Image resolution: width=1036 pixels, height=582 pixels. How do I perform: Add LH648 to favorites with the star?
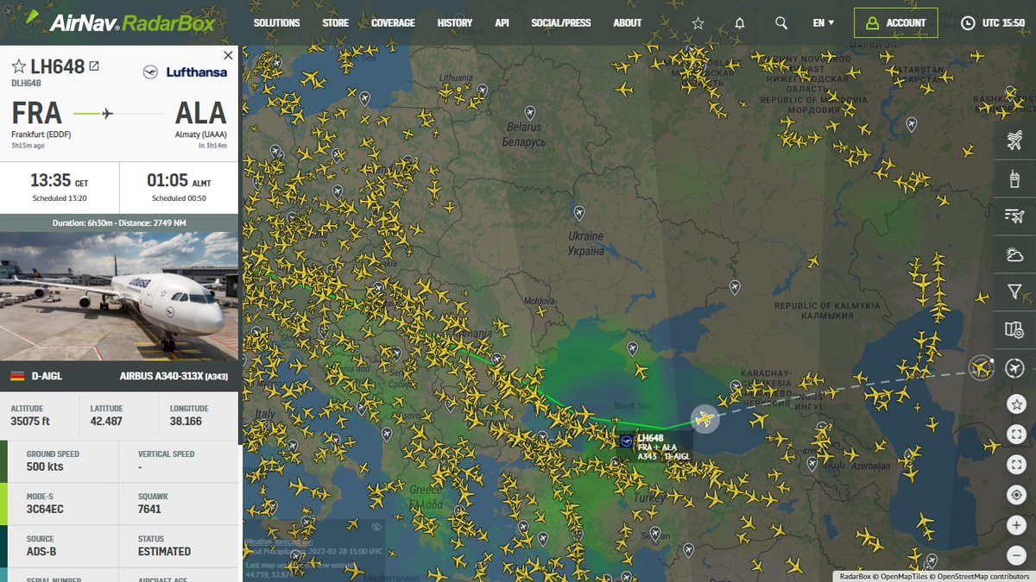point(19,66)
